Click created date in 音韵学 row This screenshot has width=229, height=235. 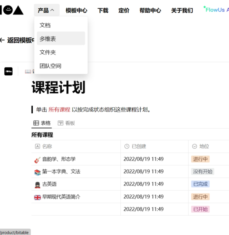[144, 159]
